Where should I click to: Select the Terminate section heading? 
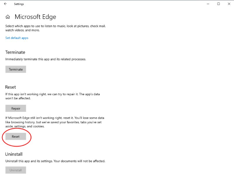(x=15, y=52)
